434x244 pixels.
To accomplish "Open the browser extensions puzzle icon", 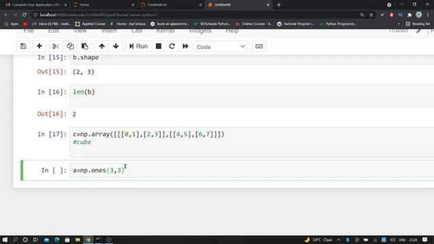I will pyautogui.click(x=410, y=15).
